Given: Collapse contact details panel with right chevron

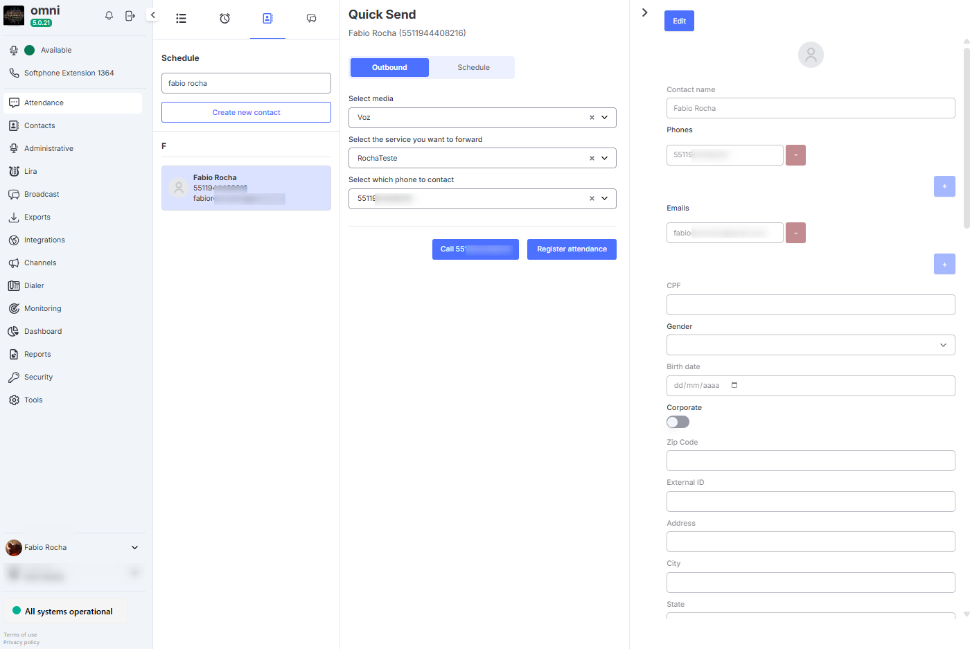Looking at the screenshot, I should [644, 12].
